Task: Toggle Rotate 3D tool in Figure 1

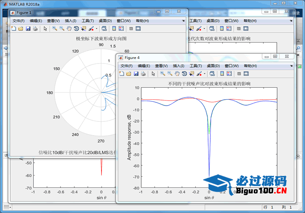Action: click(76, 29)
